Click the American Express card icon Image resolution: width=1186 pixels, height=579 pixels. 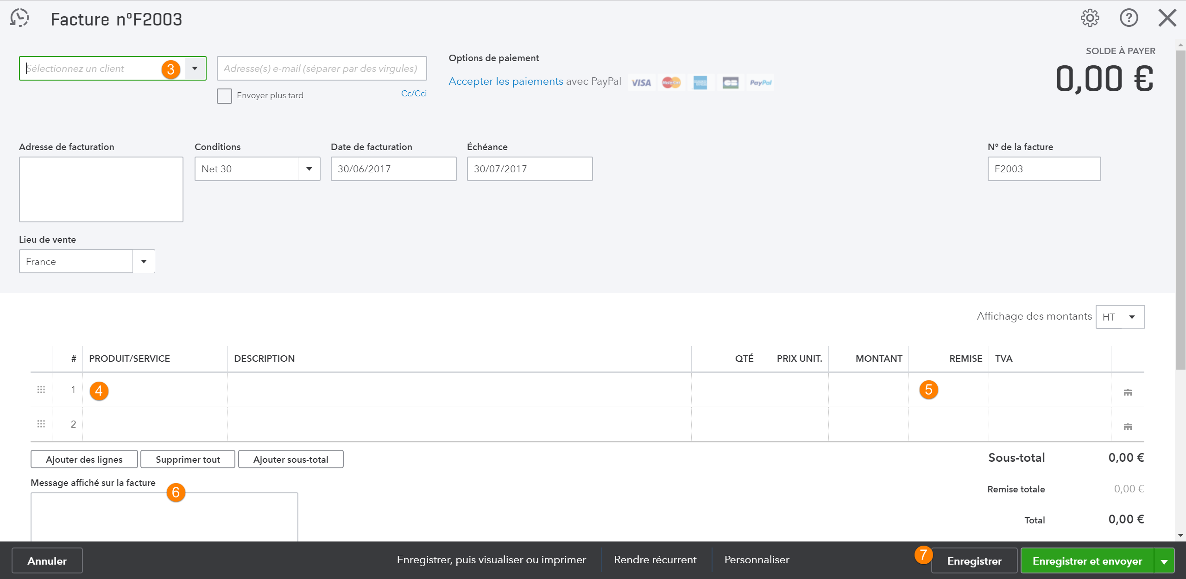(x=700, y=83)
